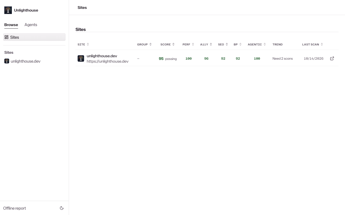Toggle dark mode with the moon icon

pyautogui.click(x=62, y=208)
